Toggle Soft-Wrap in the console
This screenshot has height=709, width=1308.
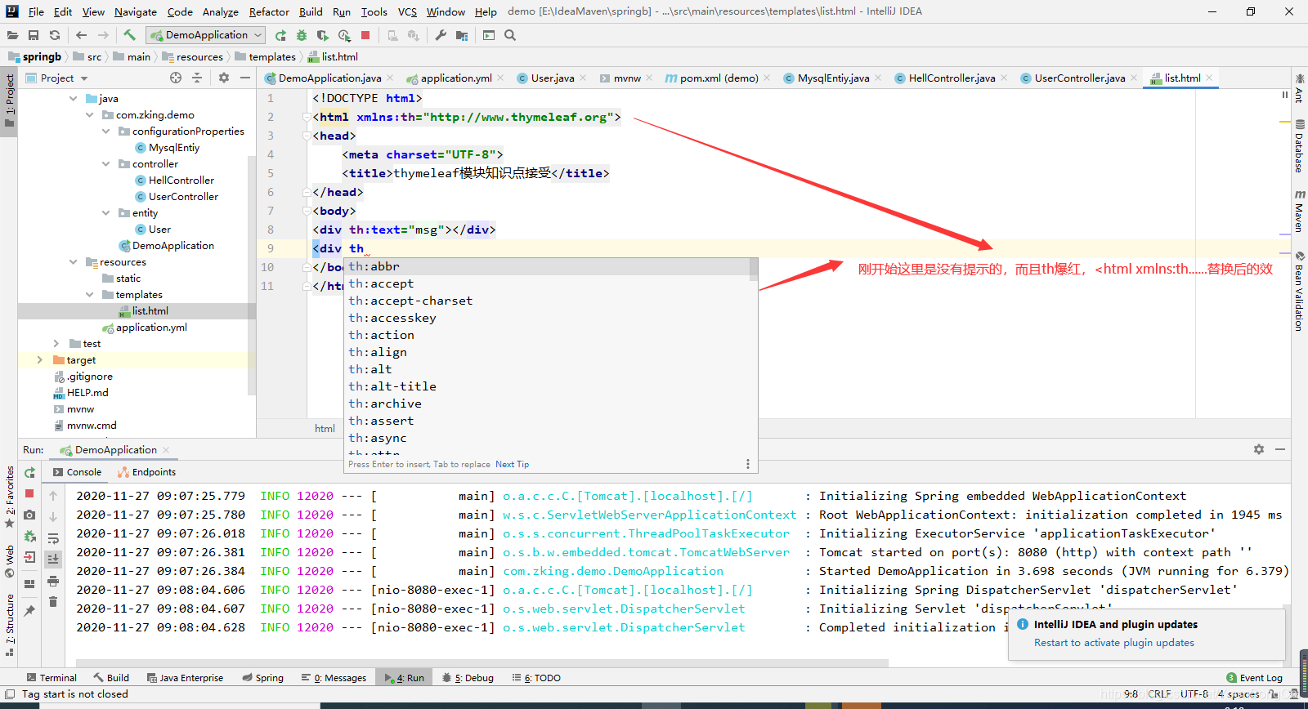(53, 538)
